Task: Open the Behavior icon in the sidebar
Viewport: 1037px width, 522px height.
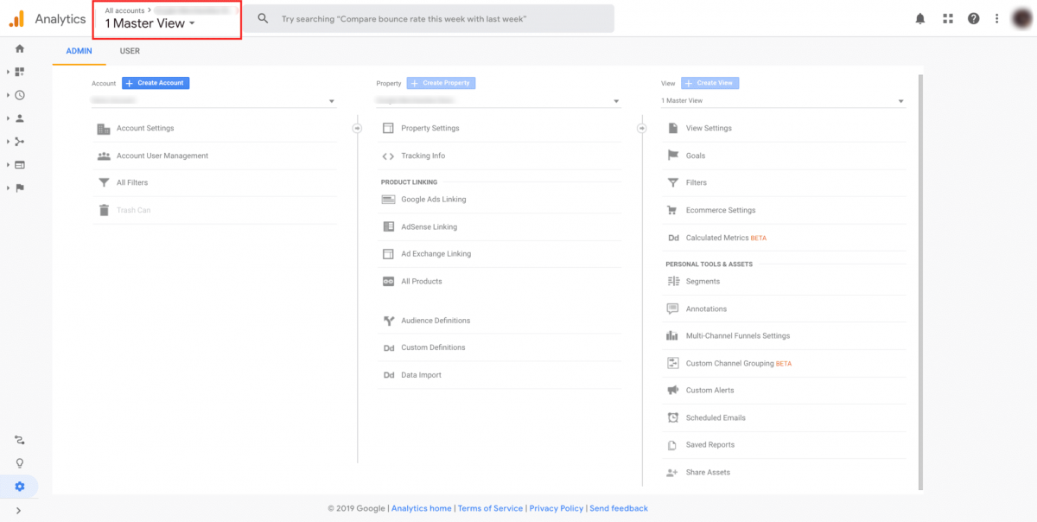Action: click(20, 164)
